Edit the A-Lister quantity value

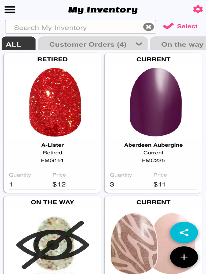pyautogui.click(x=27, y=184)
